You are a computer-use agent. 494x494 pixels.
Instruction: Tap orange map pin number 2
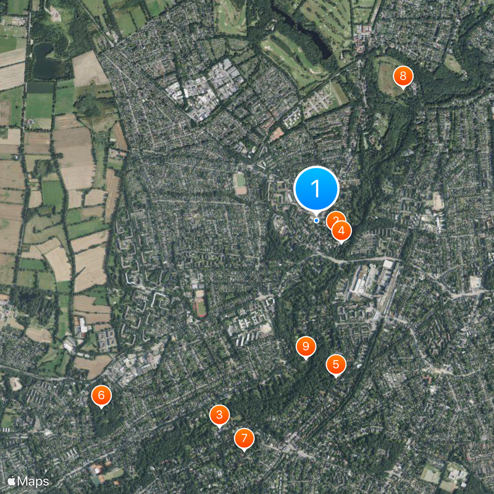coord(335,219)
